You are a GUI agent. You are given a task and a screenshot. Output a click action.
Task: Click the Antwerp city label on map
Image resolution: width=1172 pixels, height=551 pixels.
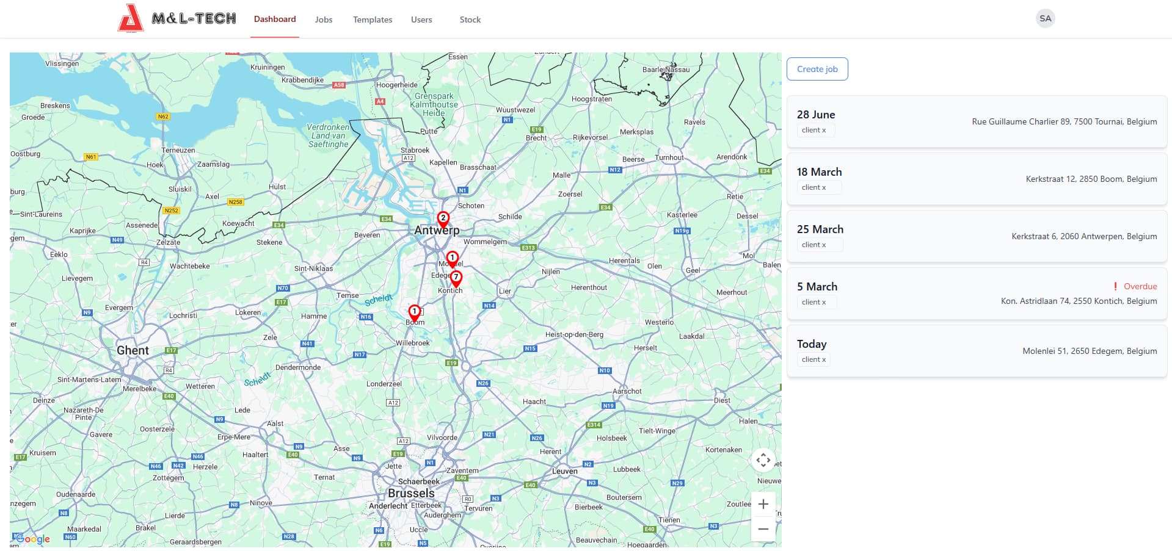pyautogui.click(x=437, y=230)
